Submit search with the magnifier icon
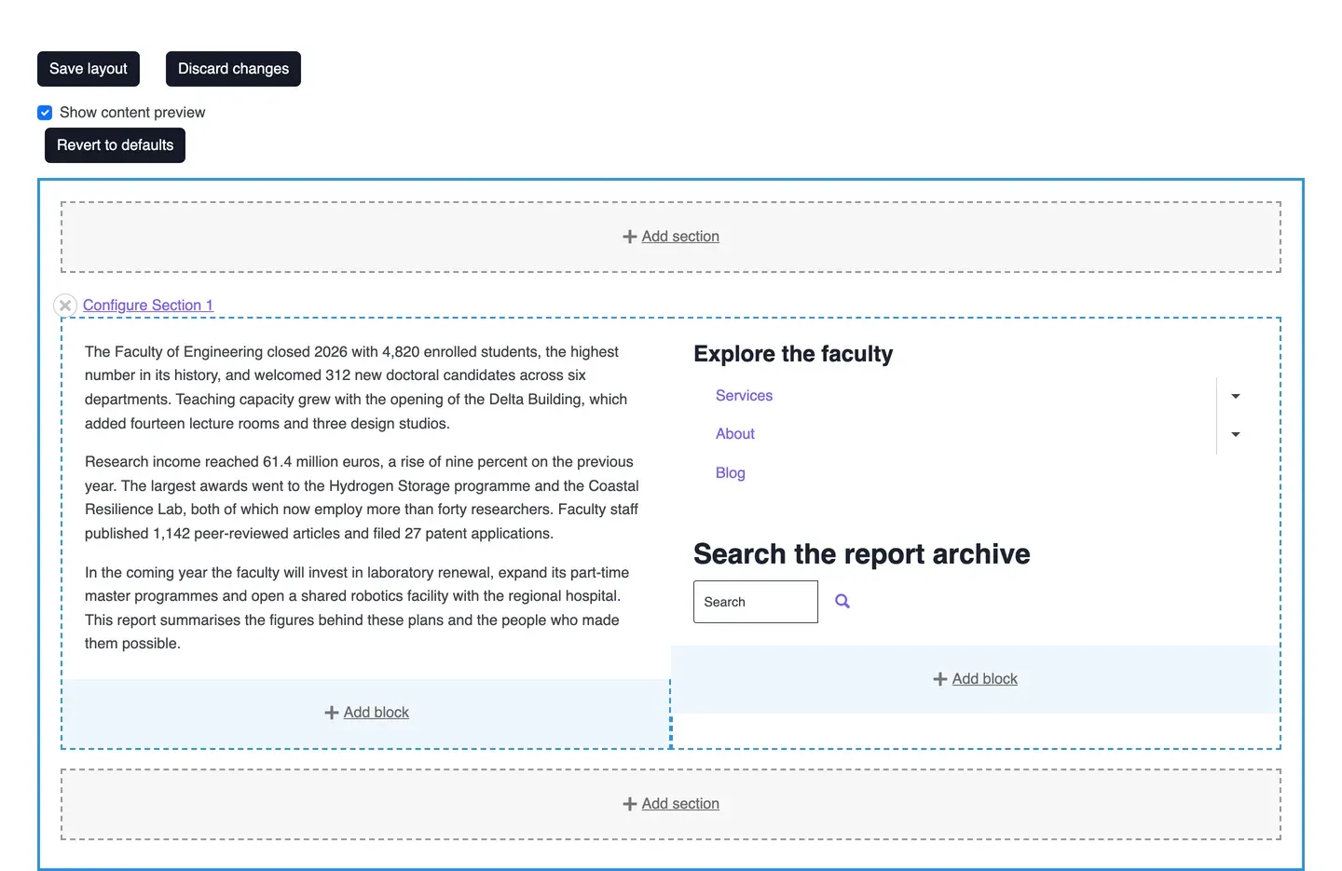This screenshot has height=871, width=1342. point(842,602)
